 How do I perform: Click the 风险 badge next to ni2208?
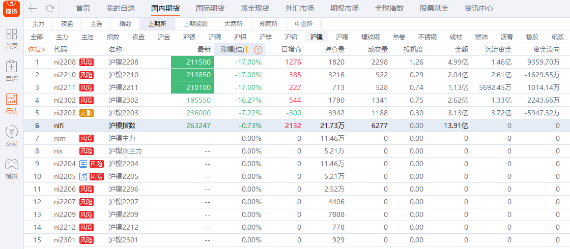pyautogui.click(x=86, y=62)
